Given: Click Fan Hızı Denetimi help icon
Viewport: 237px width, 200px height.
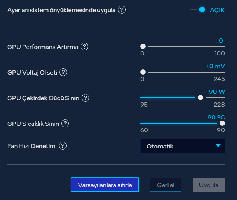Looking at the screenshot, I should tap(63, 146).
